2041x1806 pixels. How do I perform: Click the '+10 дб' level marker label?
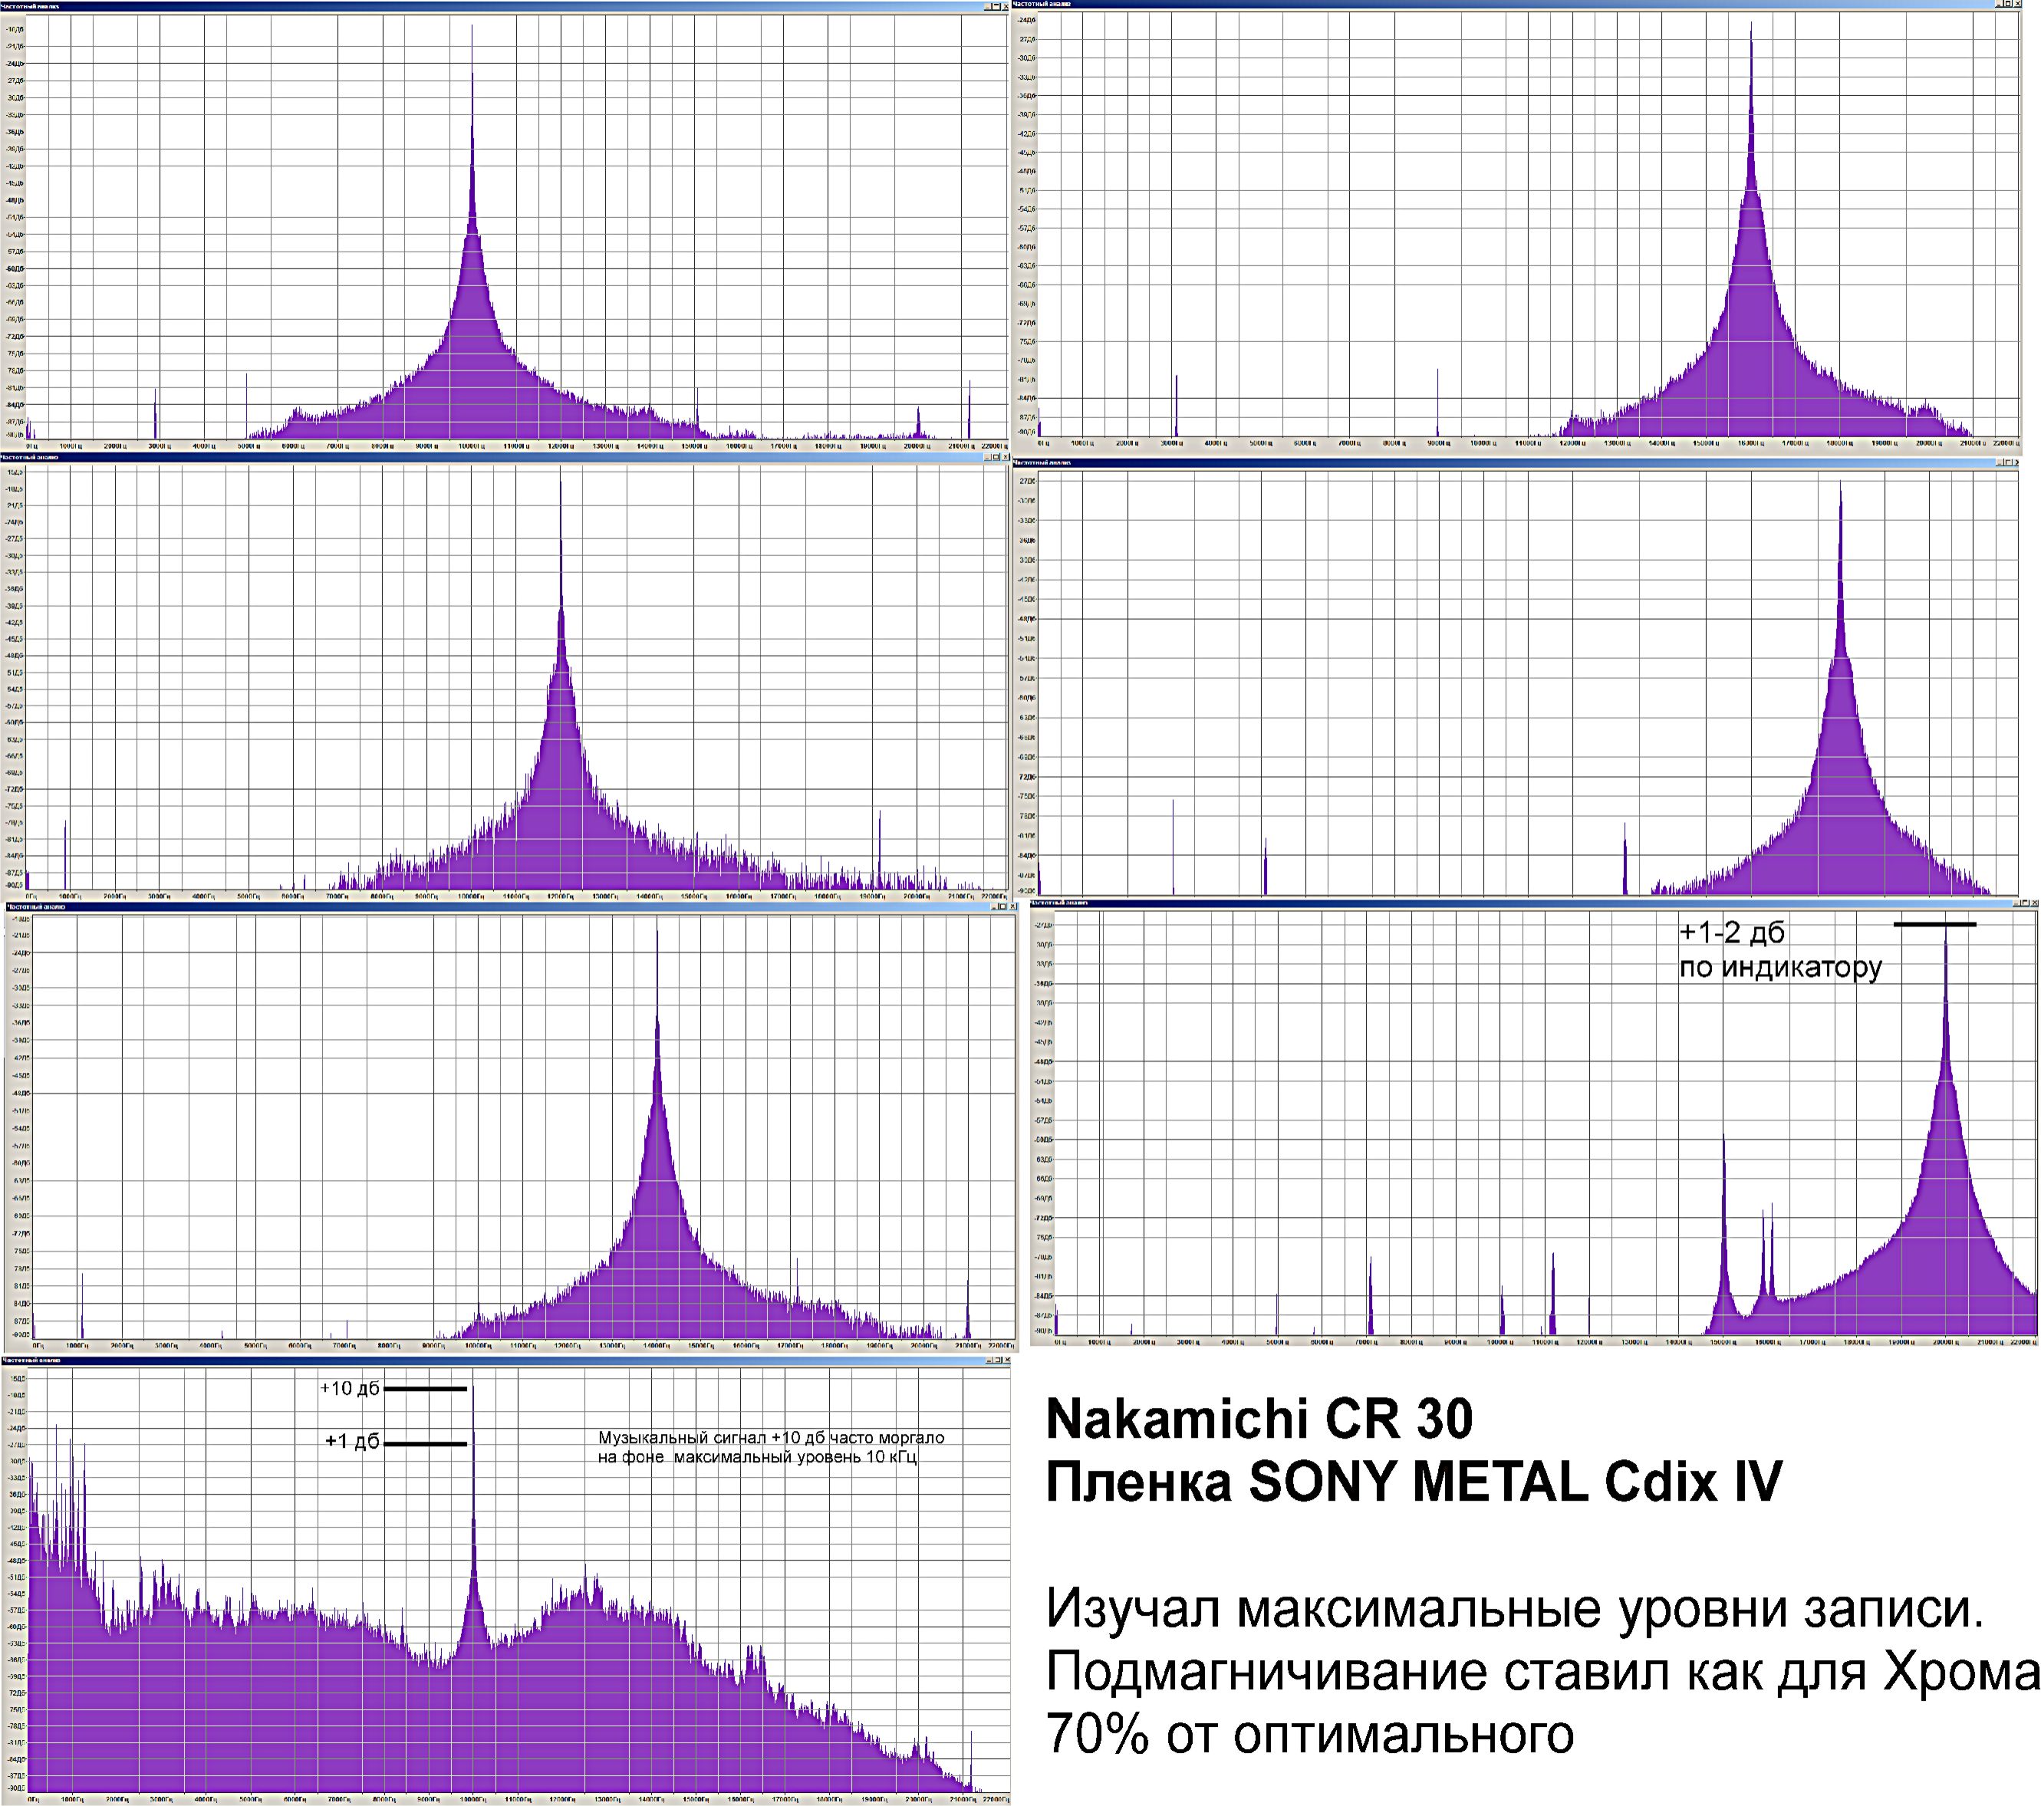click(x=350, y=1389)
